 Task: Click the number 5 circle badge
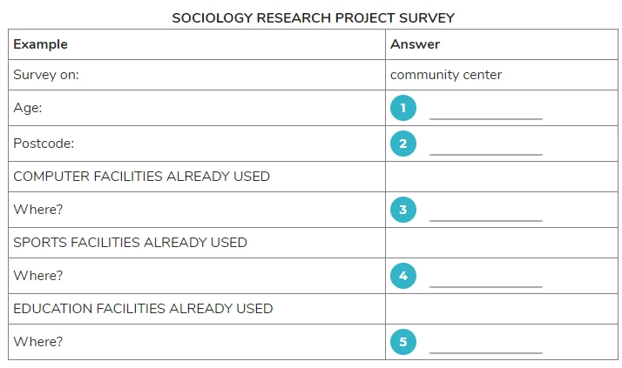pos(403,342)
